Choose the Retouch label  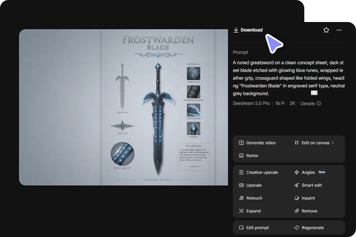click(x=254, y=198)
